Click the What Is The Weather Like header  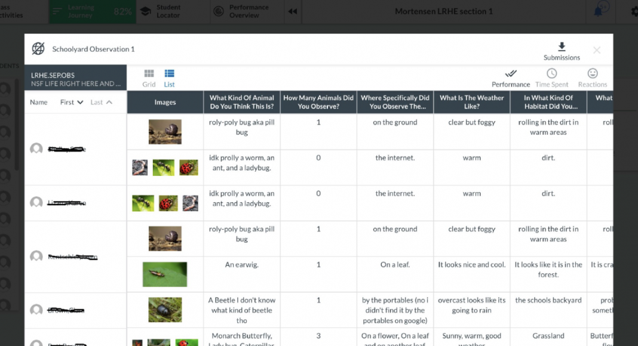pos(472,102)
